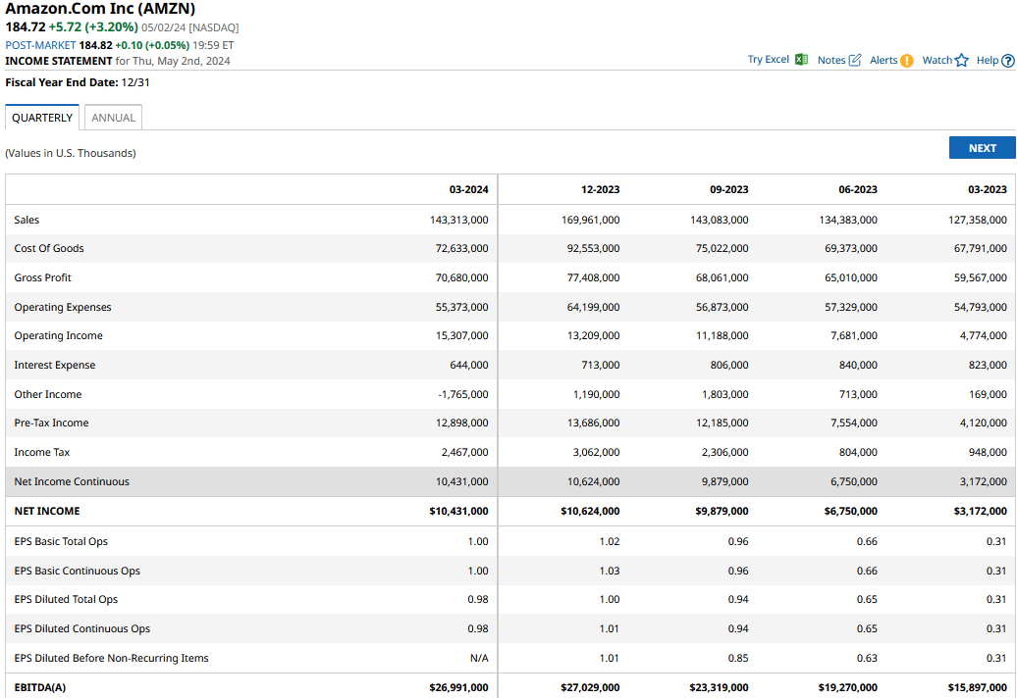Click the Amazon.Com Inc (AMZN) heading
Viewport: 1017px width, 698px height.
[100, 9]
